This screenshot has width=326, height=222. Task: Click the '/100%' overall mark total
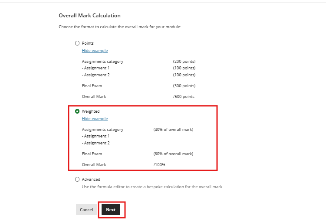click(x=159, y=165)
